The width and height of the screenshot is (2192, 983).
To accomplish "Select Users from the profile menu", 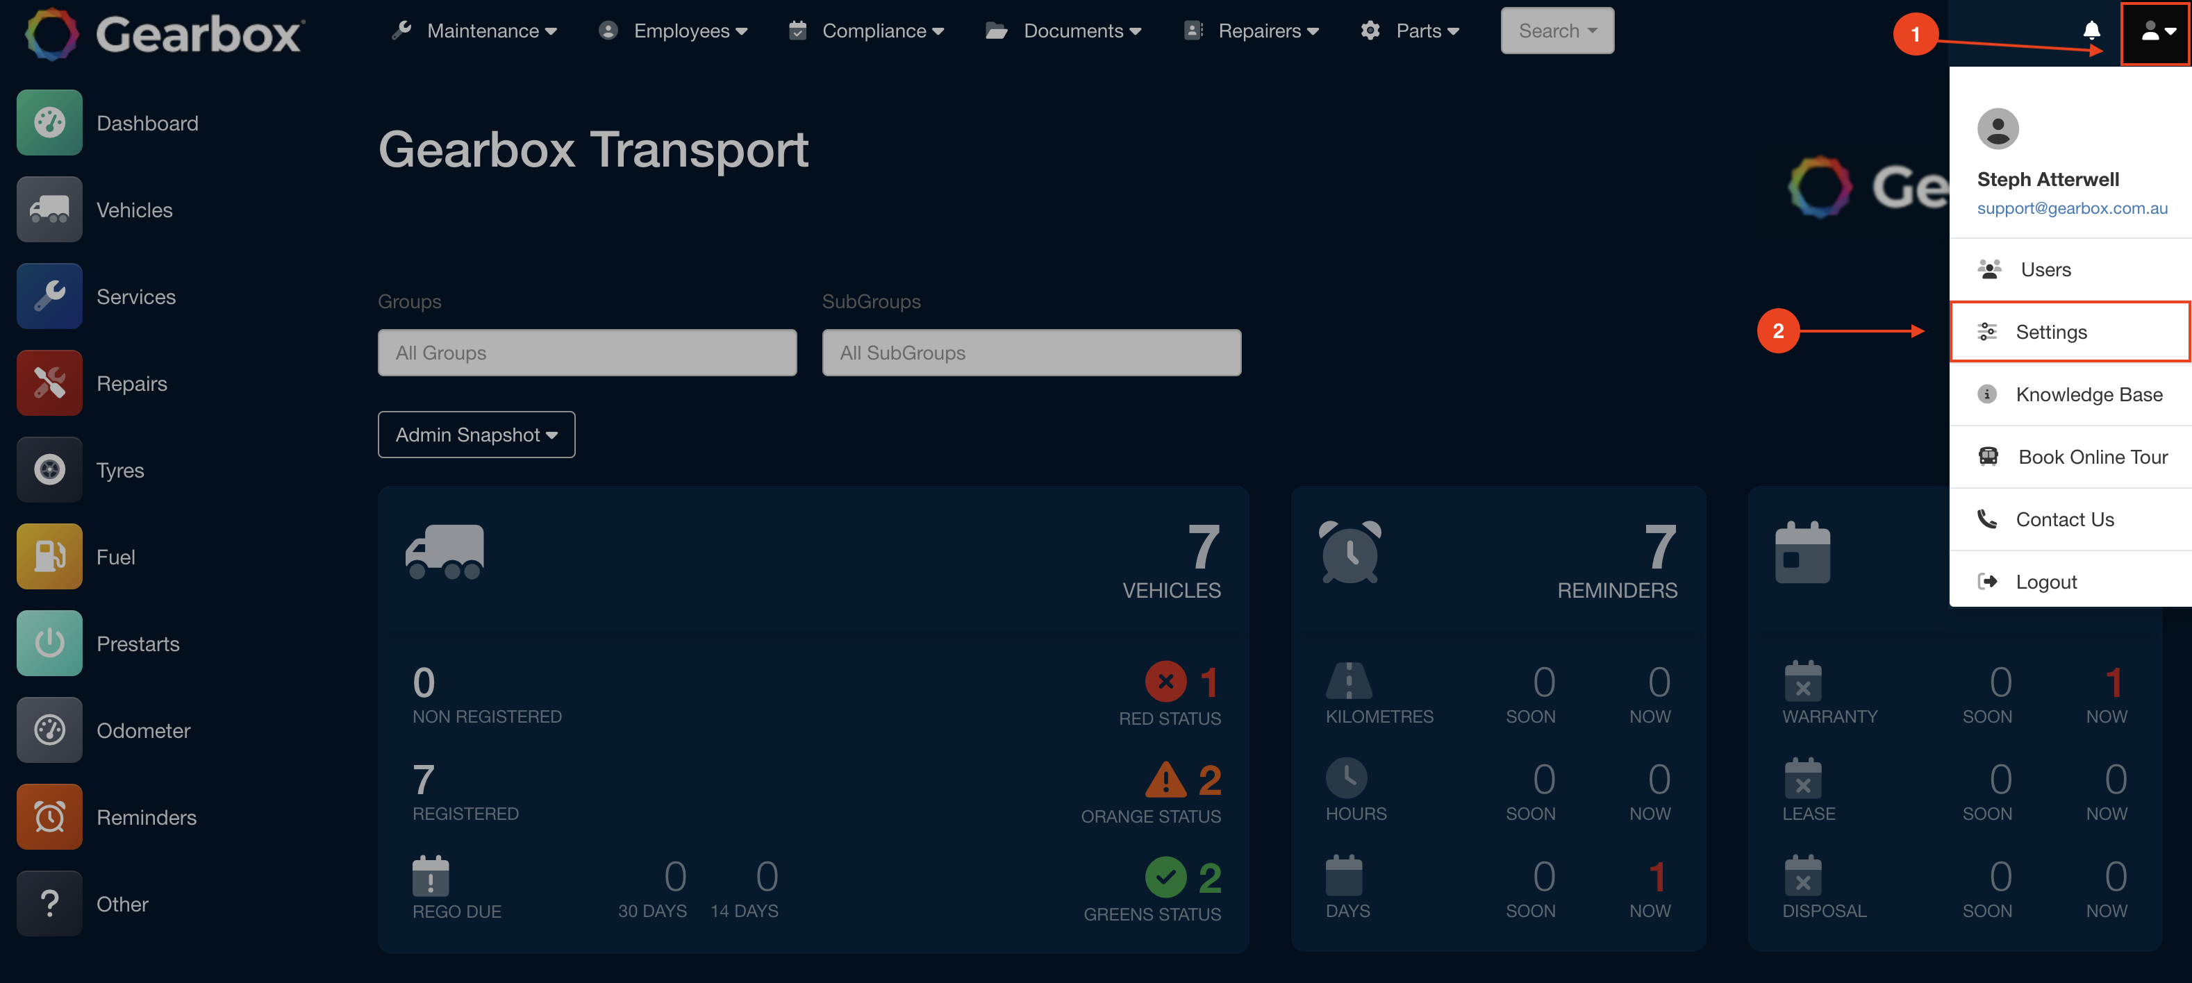I will click(2070, 269).
